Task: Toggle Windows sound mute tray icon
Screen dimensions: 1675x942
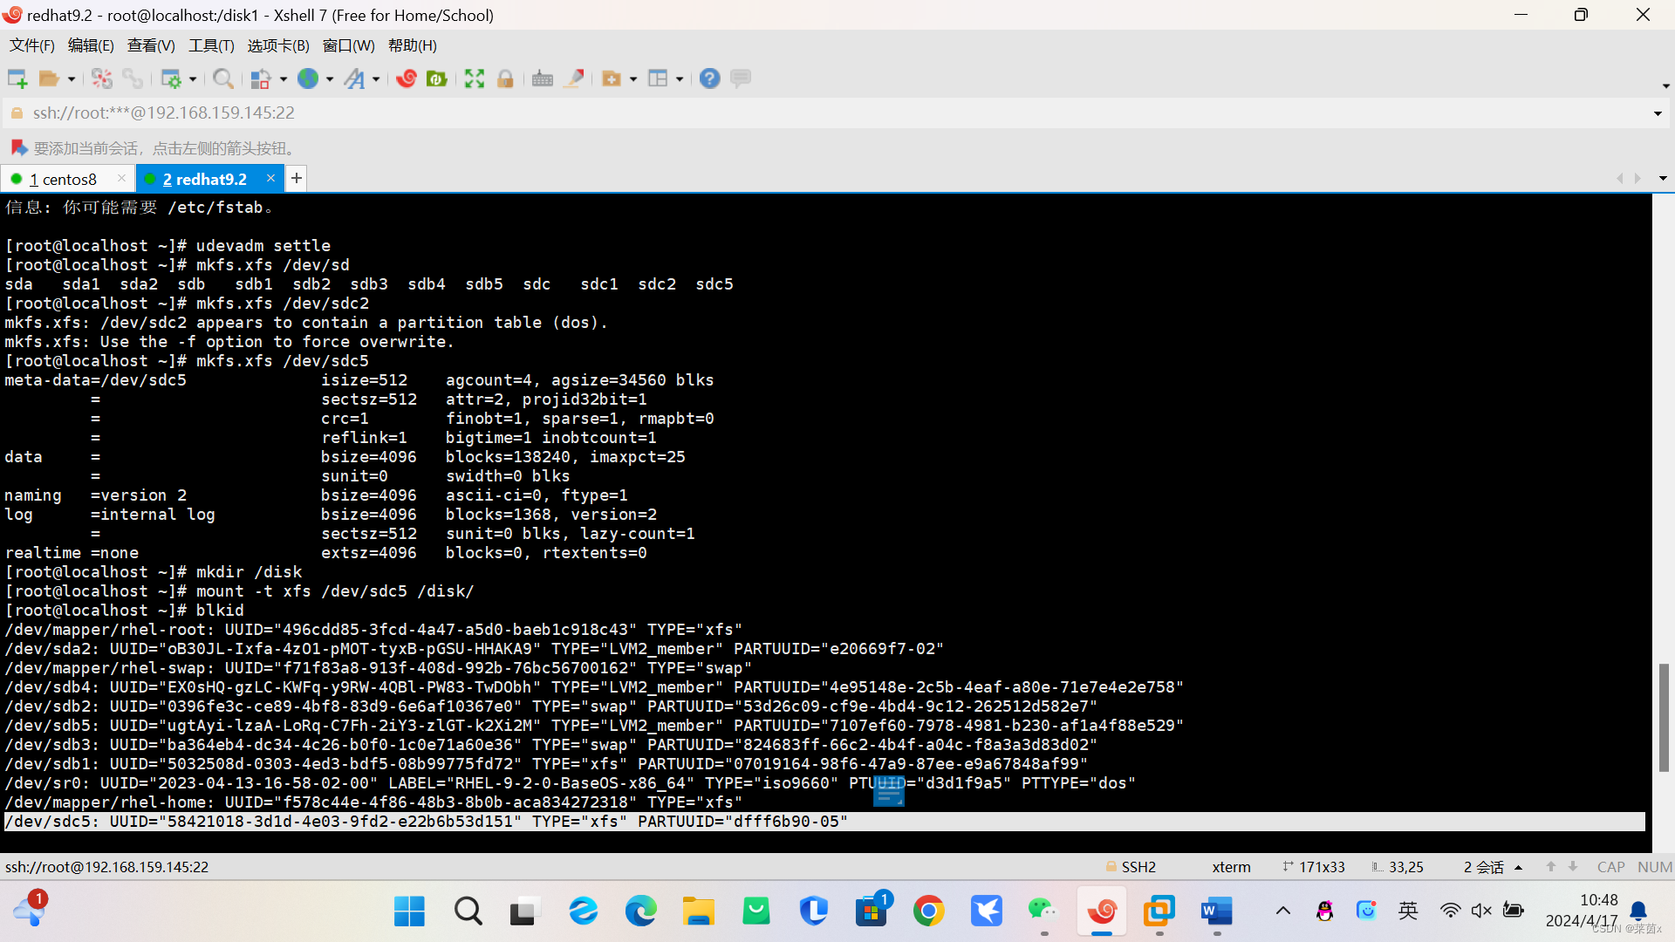Action: click(1481, 911)
